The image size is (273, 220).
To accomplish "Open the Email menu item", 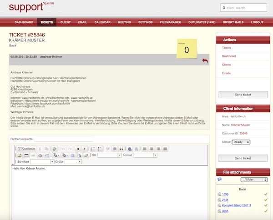I will [x=82, y=22].
